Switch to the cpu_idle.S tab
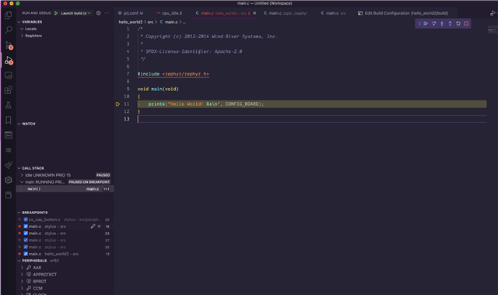498x295 pixels. point(170,13)
